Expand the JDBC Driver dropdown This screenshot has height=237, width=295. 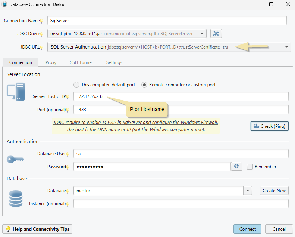click(x=202, y=34)
